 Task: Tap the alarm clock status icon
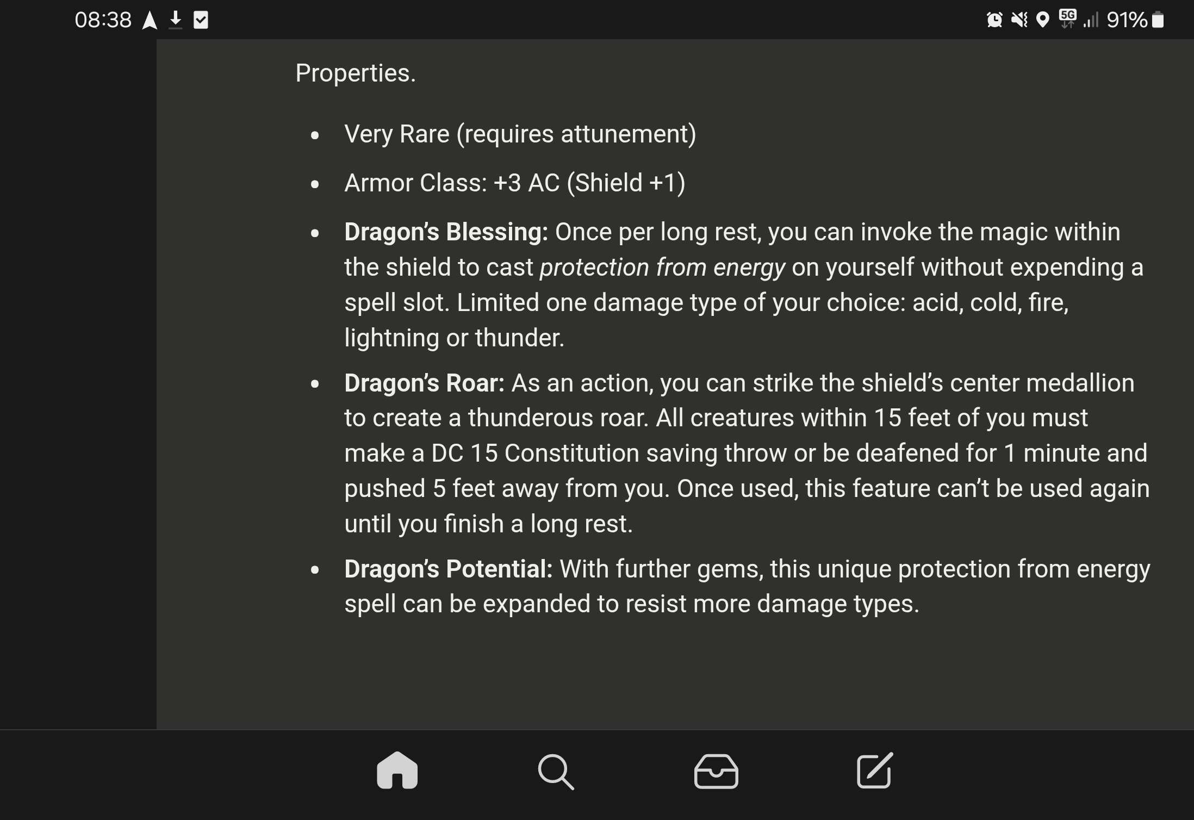[994, 21]
